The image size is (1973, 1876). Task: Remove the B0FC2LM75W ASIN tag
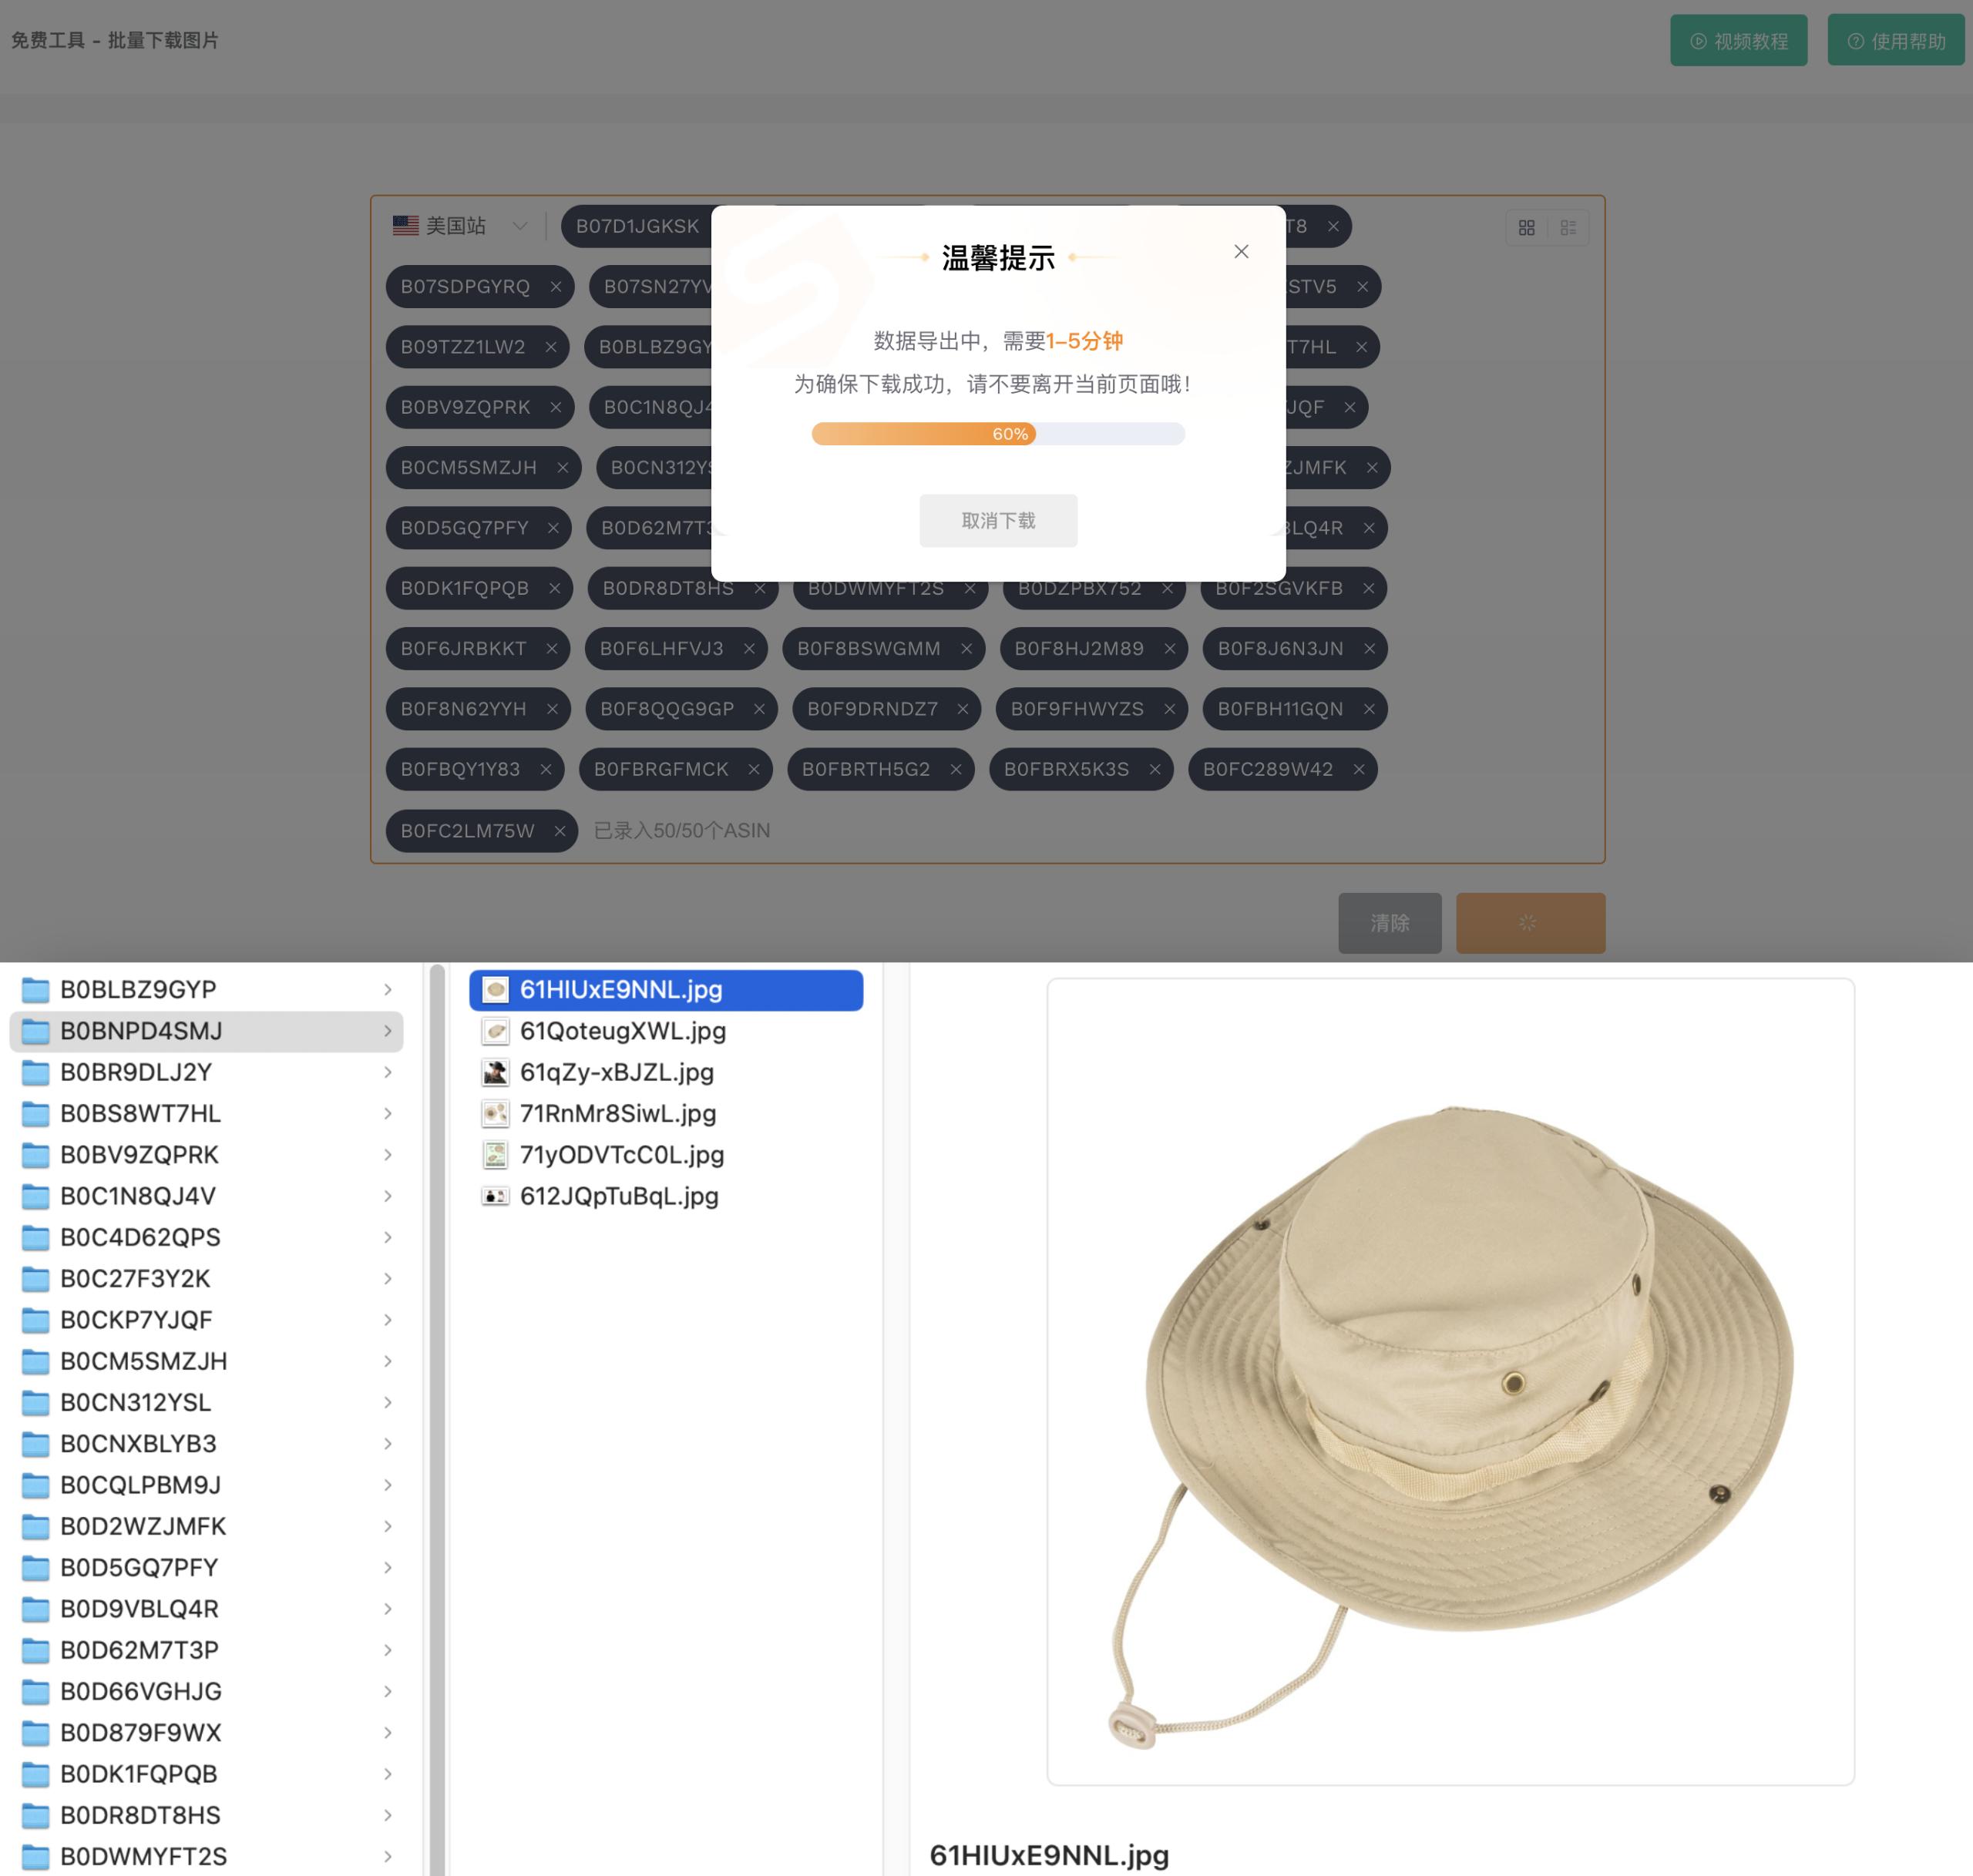560,831
